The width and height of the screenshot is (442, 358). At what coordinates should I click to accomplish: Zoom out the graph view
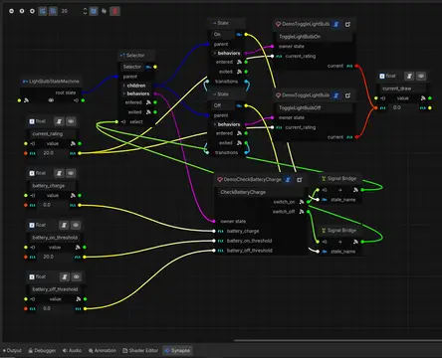(12, 11)
